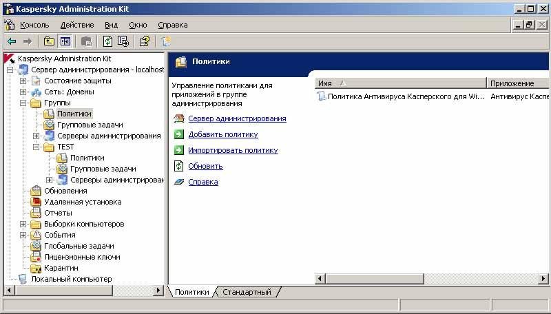Click the Лицензионные ключи icon
Screen dimensions: 551x314
[x=36, y=257]
